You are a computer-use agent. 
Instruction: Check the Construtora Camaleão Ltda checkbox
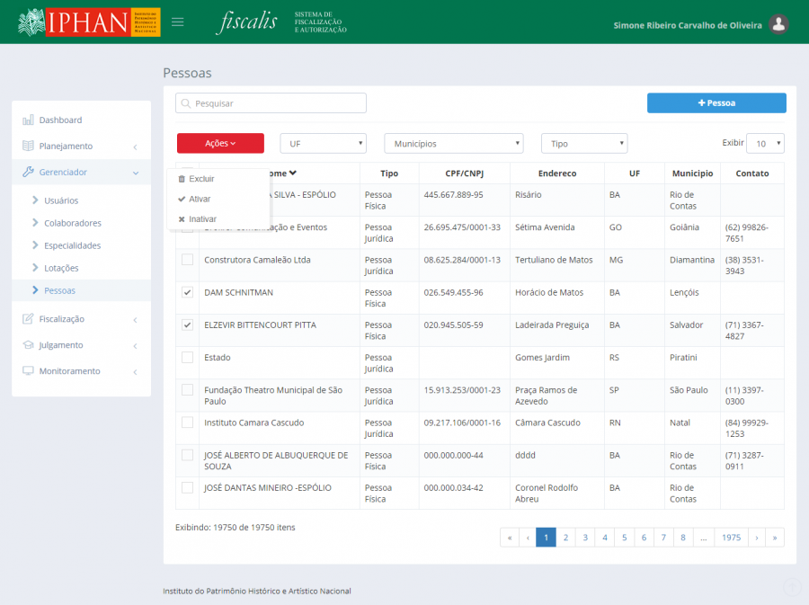click(x=187, y=260)
